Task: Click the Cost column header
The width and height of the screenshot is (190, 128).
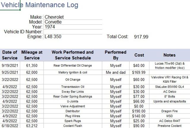Action: pos(139,55)
